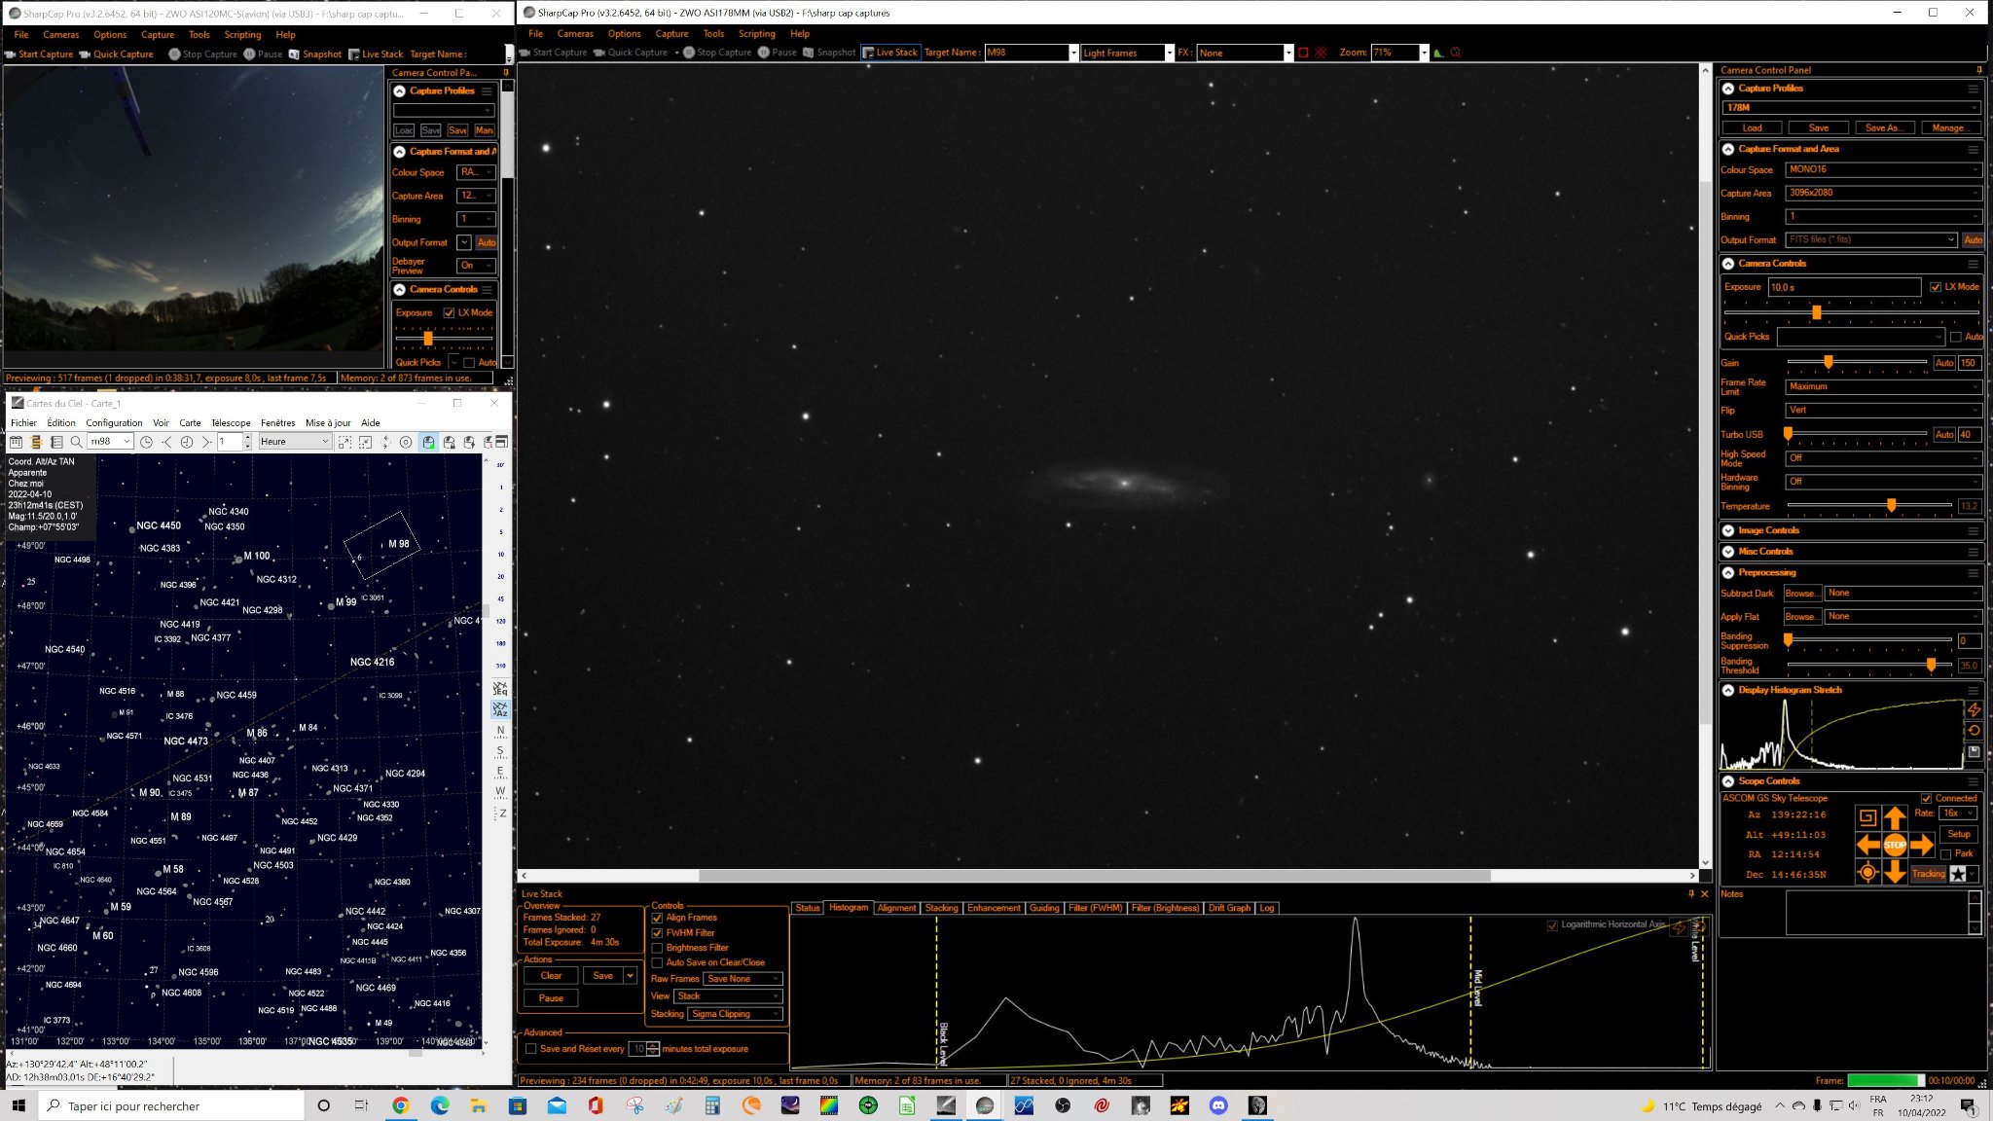The width and height of the screenshot is (1993, 1121).
Task: Open the Stacking Sigma Clipping dropdown
Action: (736, 1014)
